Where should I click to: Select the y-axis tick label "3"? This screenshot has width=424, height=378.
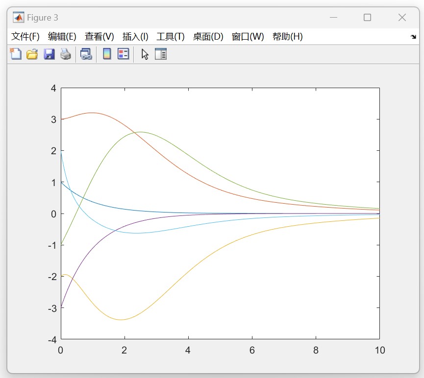[53, 119]
